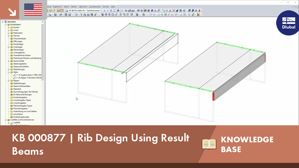Viewport: 299px width, 168px height.
Task: Select Orthotrope Flächen und Membranen item
Action: pos(27,58)
